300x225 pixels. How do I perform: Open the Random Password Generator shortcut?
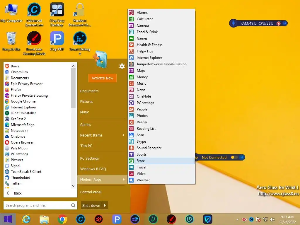(80, 15)
